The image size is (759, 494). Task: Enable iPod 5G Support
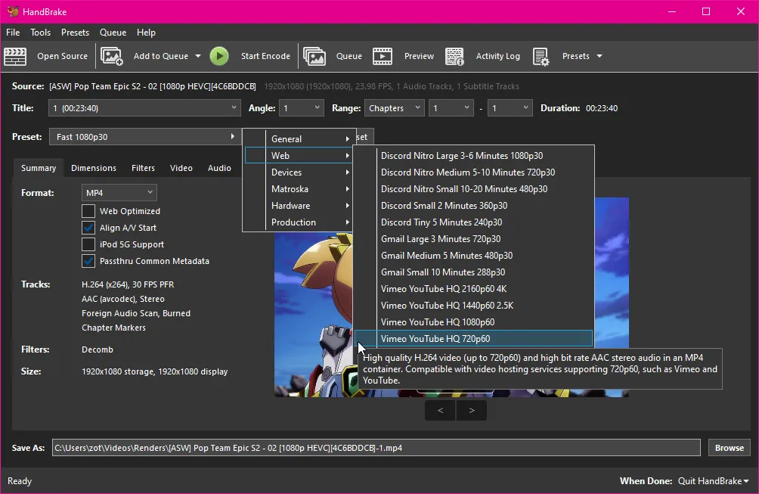88,244
